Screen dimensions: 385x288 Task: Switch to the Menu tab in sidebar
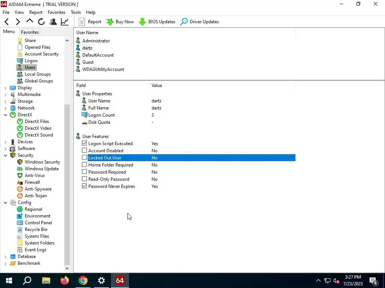tap(9, 31)
